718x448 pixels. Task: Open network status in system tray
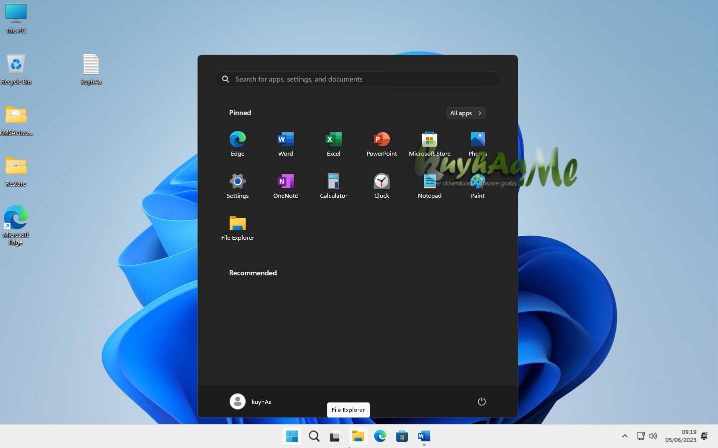click(x=641, y=436)
